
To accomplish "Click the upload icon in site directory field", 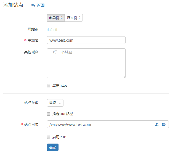I will tap(157, 125).
